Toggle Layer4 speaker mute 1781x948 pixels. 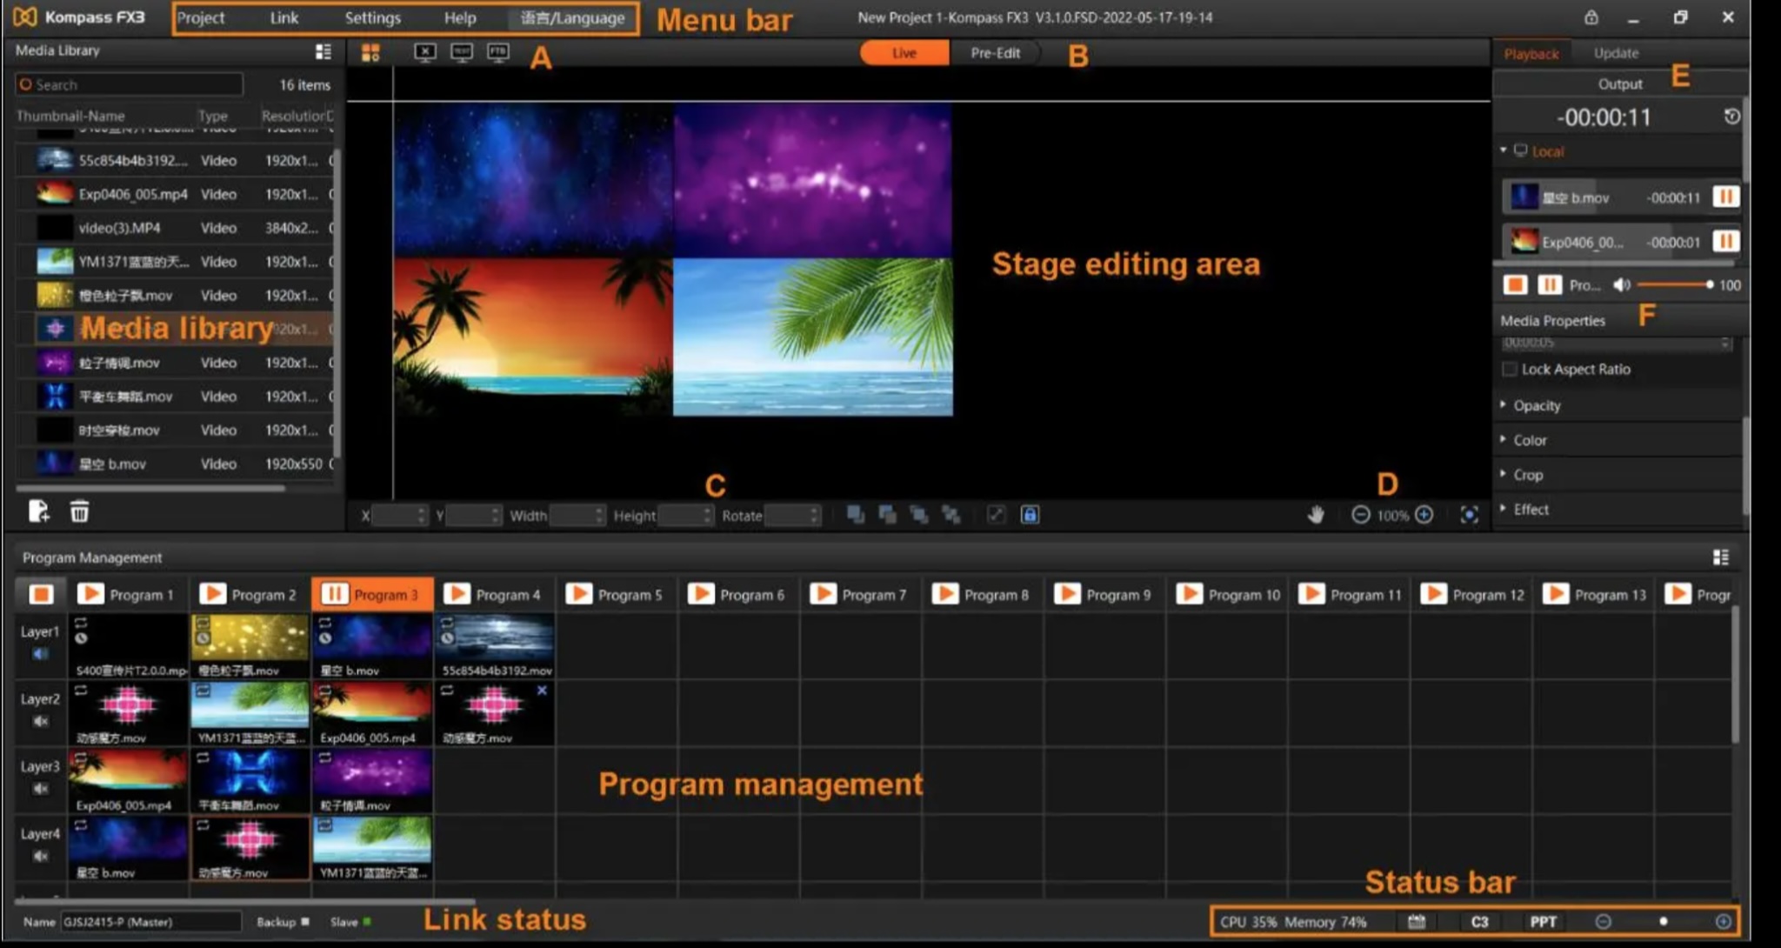(x=40, y=856)
